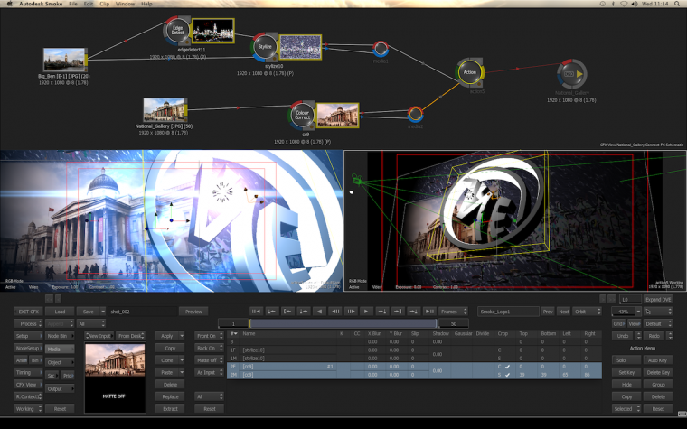Open the Frames dropdown
Image resolution: width=687 pixels, height=429 pixels.
pos(453,312)
